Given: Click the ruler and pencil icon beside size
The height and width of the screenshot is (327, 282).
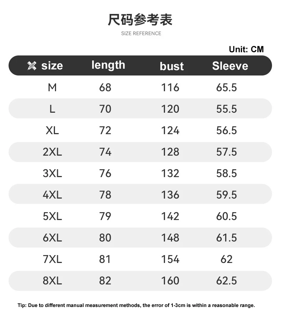Looking at the screenshot, I should point(32,66).
